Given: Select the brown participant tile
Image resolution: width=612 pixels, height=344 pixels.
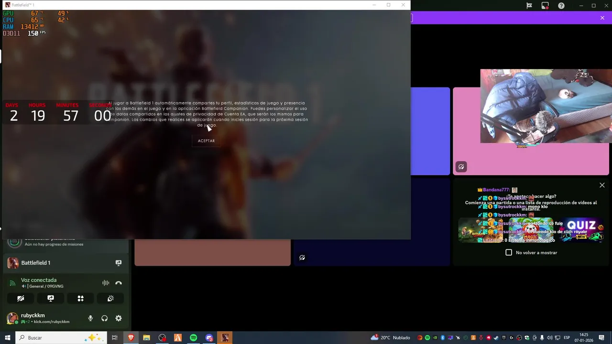Looking at the screenshot, I should coord(212,252).
